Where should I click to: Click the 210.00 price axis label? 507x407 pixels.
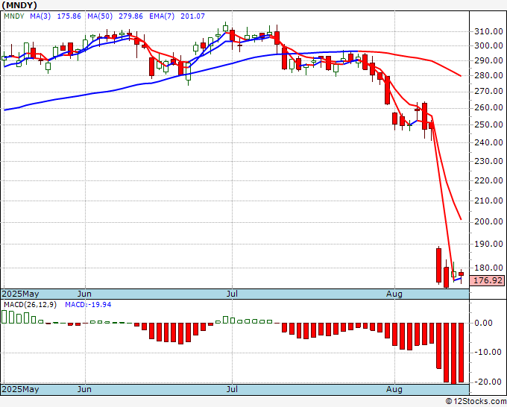(488, 201)
